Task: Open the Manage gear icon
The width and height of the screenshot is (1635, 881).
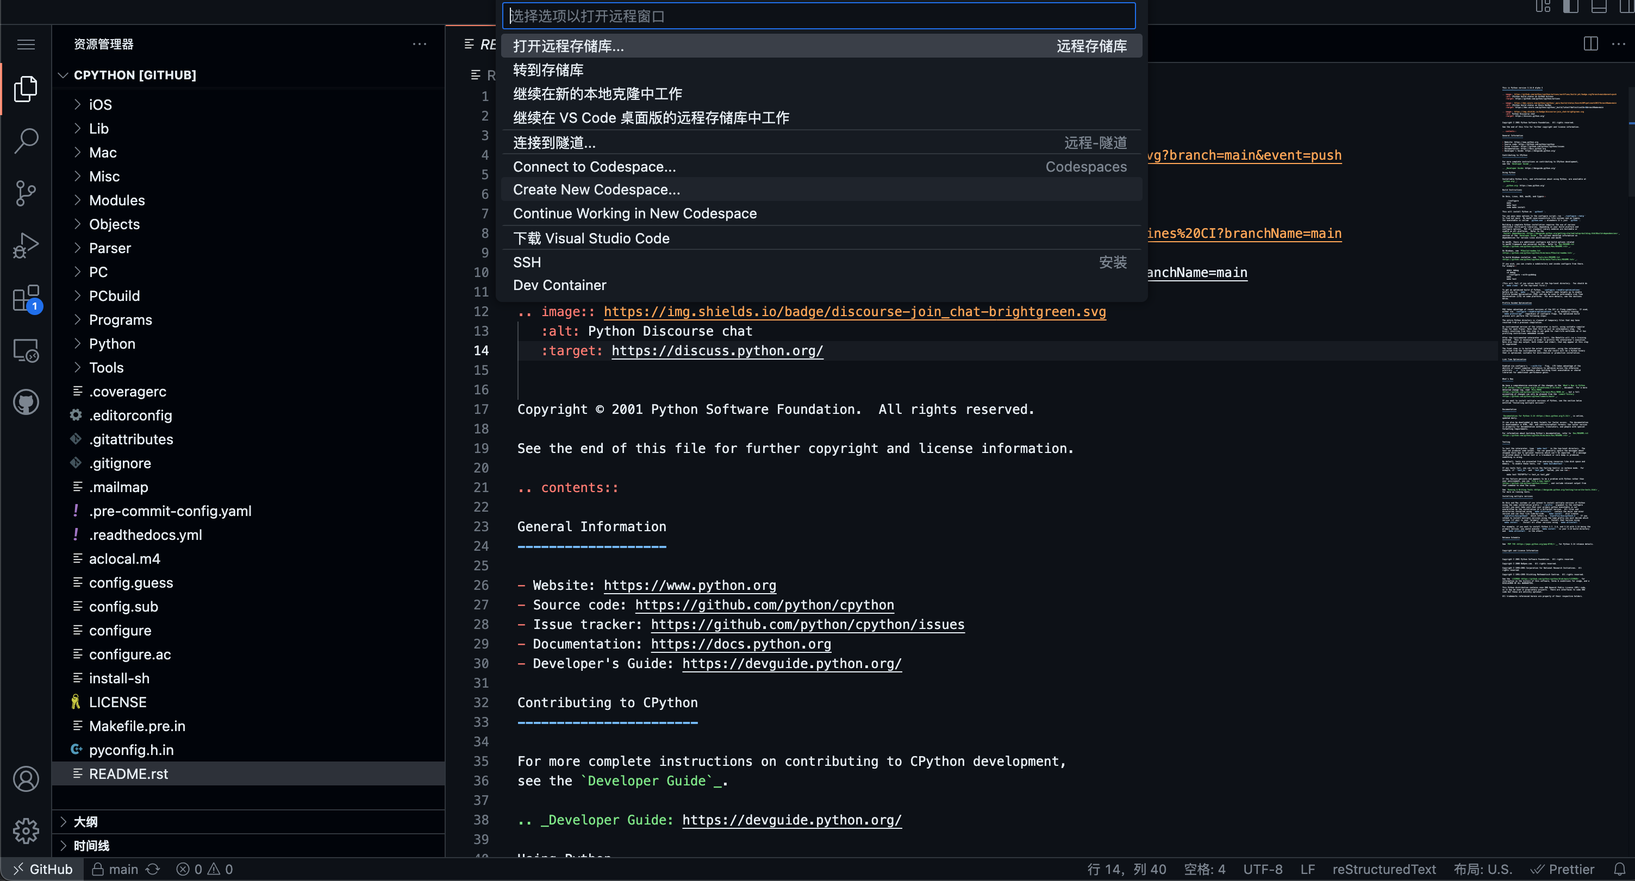Action: [26, 830]
